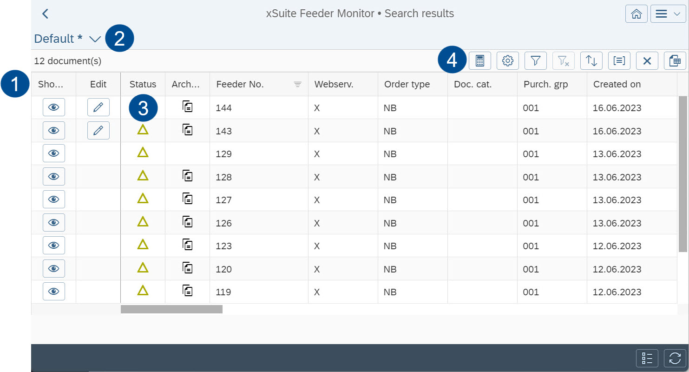Navigate back using the arrow at top left
Screen dimensions: 689x372
(45, 13)
